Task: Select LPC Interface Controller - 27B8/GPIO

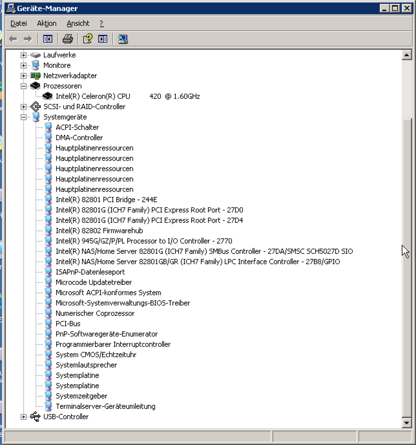Action: point(198,262)
